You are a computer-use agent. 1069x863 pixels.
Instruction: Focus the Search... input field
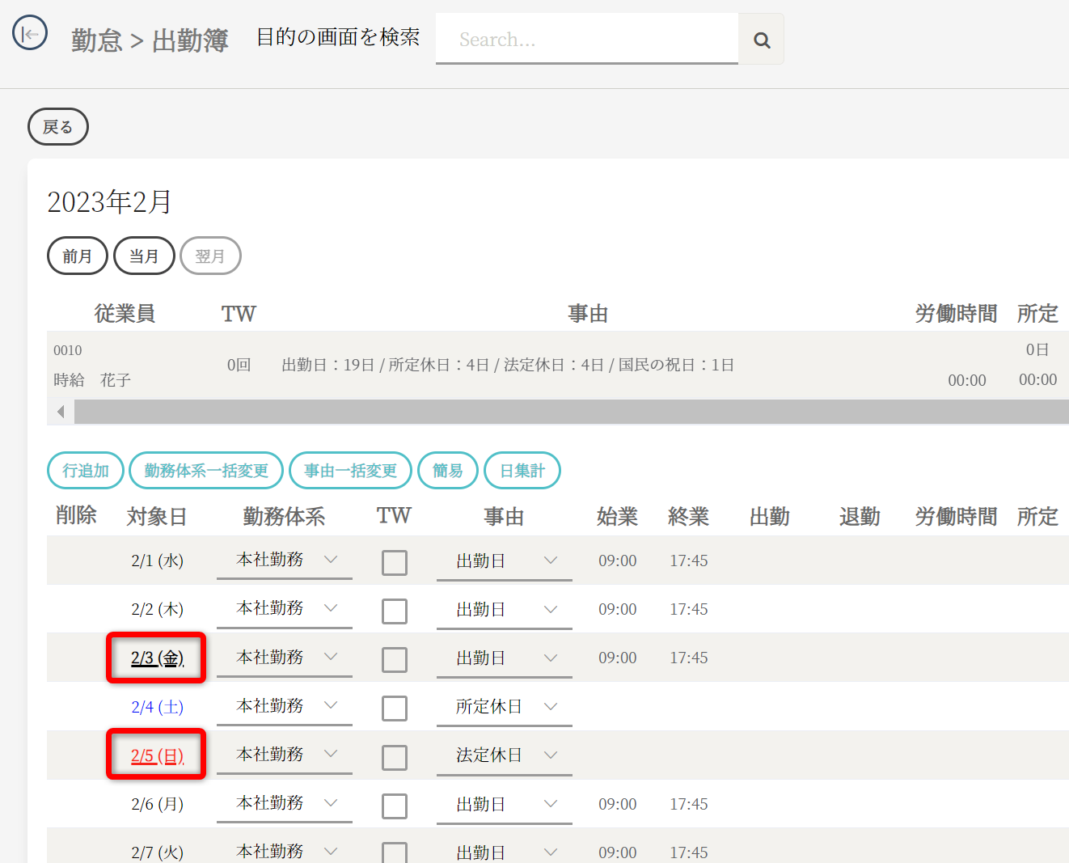click(x=586, y=40)
